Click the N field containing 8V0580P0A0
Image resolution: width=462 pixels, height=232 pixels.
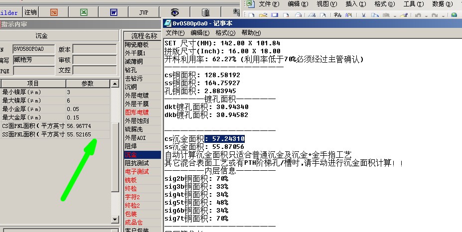[33, 49]
